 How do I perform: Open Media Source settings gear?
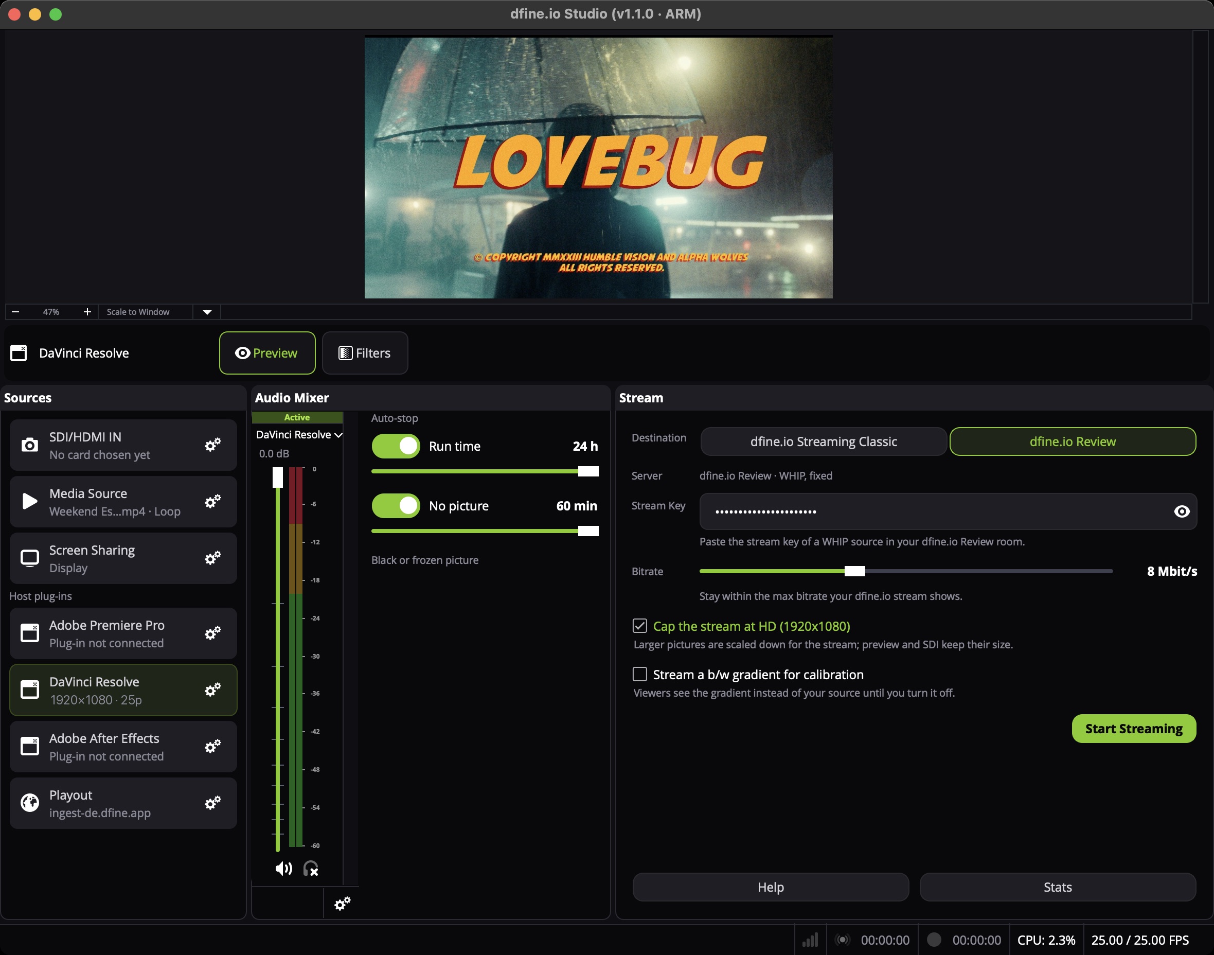click(212, 502)
